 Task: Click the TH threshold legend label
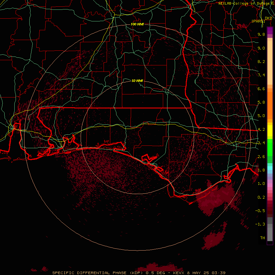pos(262,238)
